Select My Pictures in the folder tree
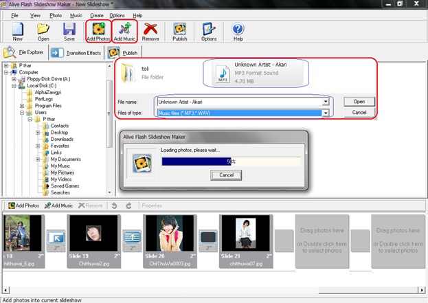Screen dimensions: 428x303 63,172
